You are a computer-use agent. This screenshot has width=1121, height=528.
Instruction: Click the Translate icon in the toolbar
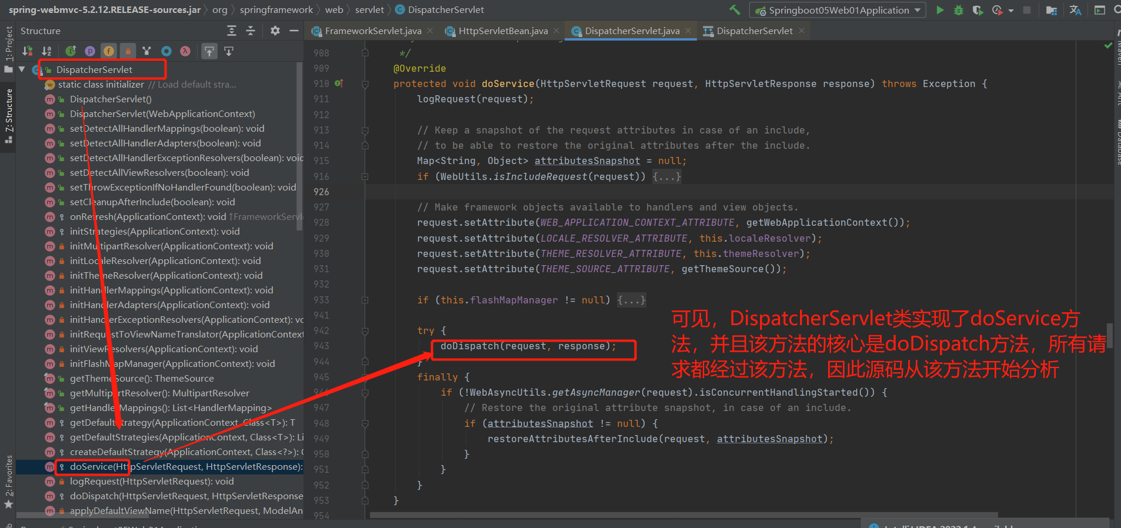(1075, 10)
